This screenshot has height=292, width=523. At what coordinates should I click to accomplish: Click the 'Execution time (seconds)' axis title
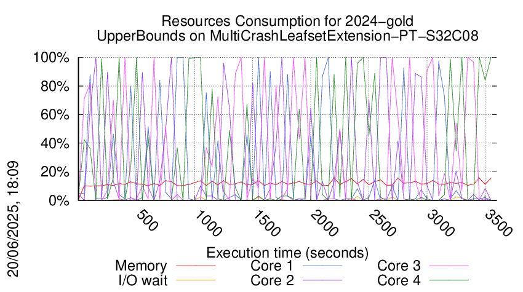point(287,253)
